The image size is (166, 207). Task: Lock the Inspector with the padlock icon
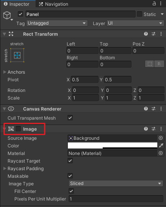[154, 3]
